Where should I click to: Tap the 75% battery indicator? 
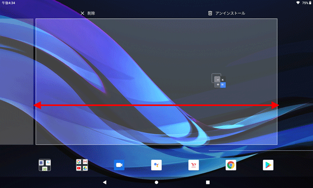307,3
